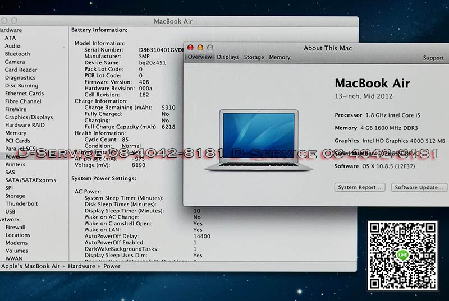Open Disc Burning info
This screenshot has height=301, width=449.
click(x=22, y=85)
